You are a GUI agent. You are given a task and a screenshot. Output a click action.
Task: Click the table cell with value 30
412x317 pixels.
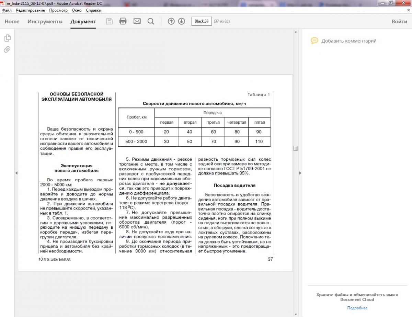[167, 141]
